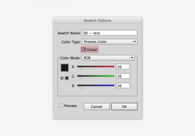195x136 pixels.
Task: Click the blue end of B slider
Action: (113, 85)
